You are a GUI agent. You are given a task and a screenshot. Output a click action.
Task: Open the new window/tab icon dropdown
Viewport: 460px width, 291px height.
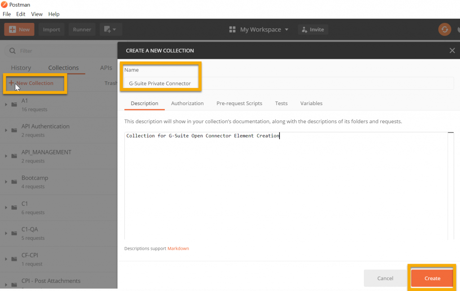pos(111,29)
